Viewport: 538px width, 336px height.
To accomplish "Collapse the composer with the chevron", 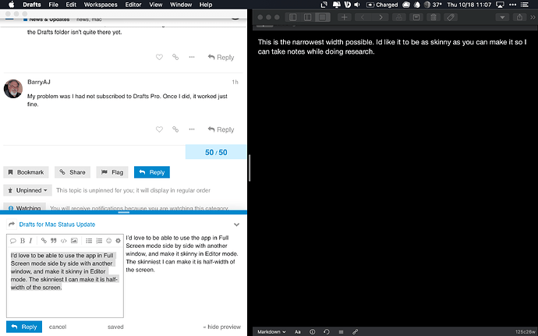I will pos(236,225).
